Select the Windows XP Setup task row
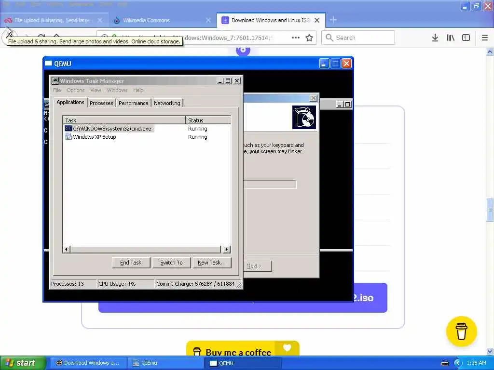The width and height of the screenshot is (494, 370). (x=147, y=137)
